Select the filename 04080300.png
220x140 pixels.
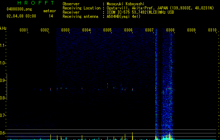19,9
